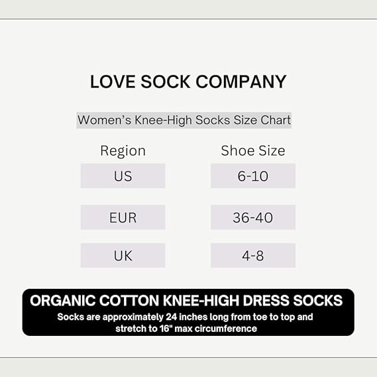
Task: Select the UK region cell
Action: coord(123,255)
